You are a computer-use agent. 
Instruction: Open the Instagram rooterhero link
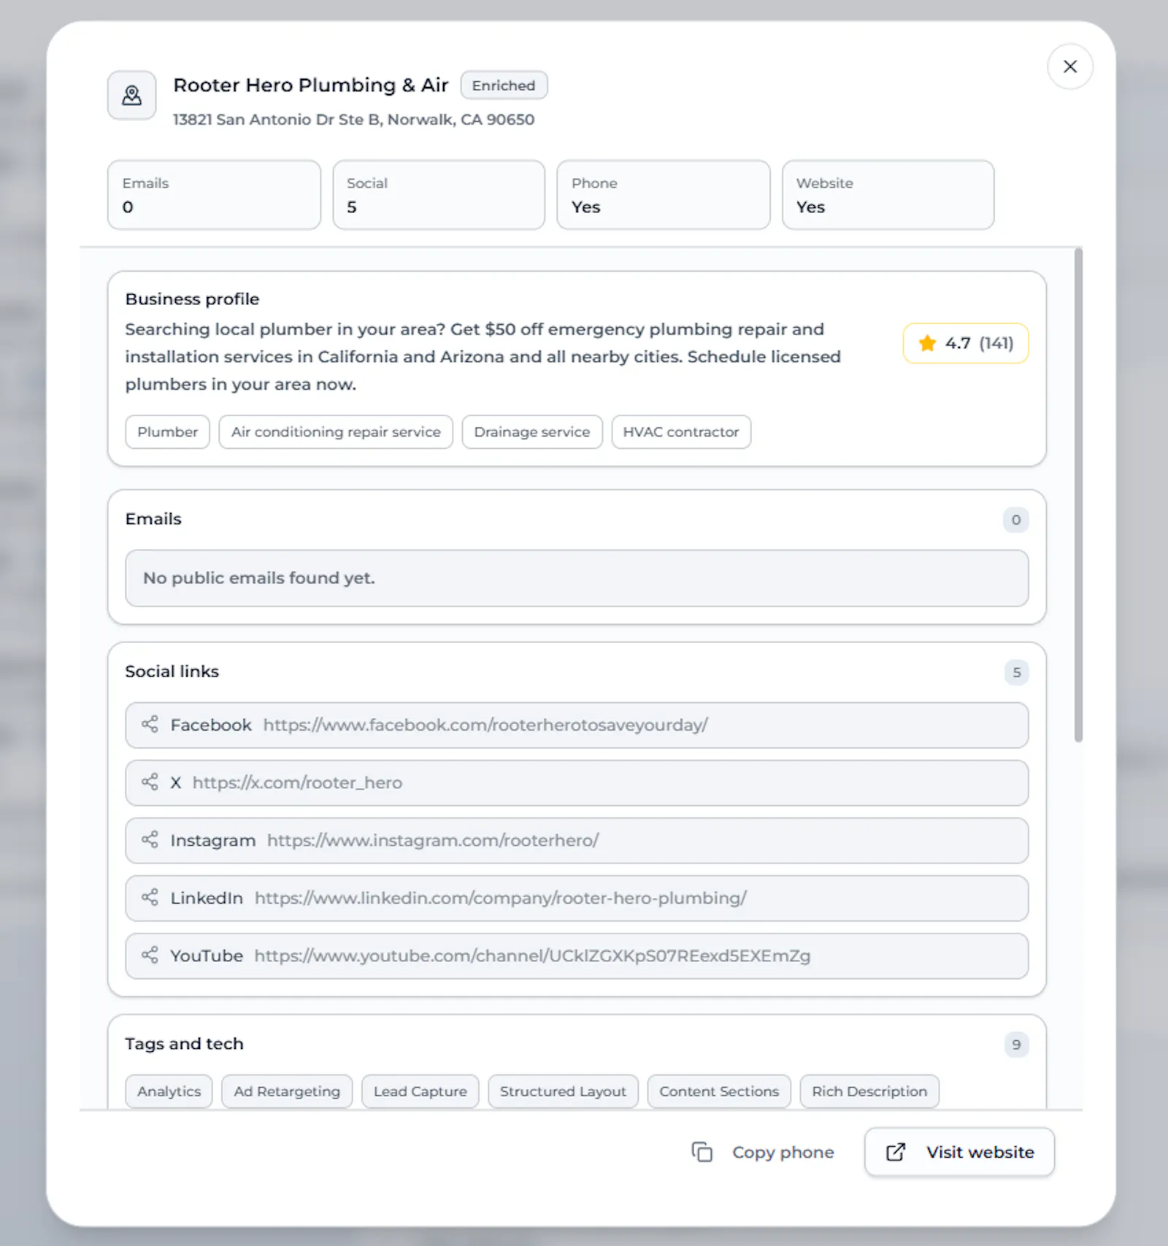coord(432,840)
